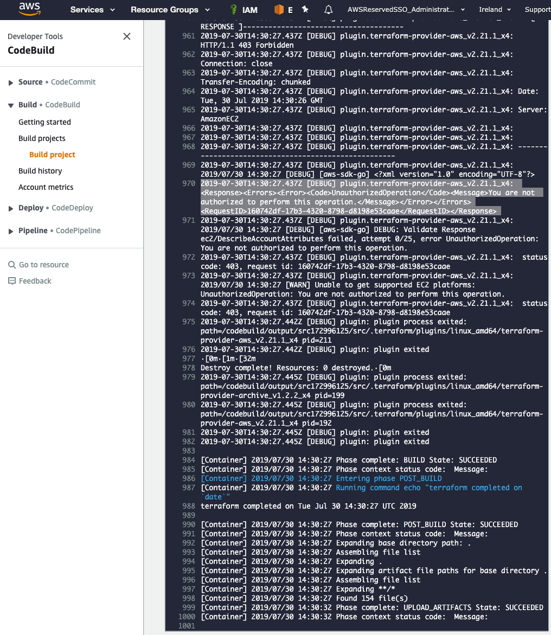Click the 'Developer Tools' sidebar heading
The width and height of the screenshot is (551, 635).
coord(35,36)
